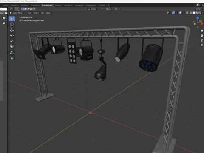Image resolution: width=204 pixels, height=153 pixels.
Task: Click the pan hand icon in left editor
Action: 4,23
